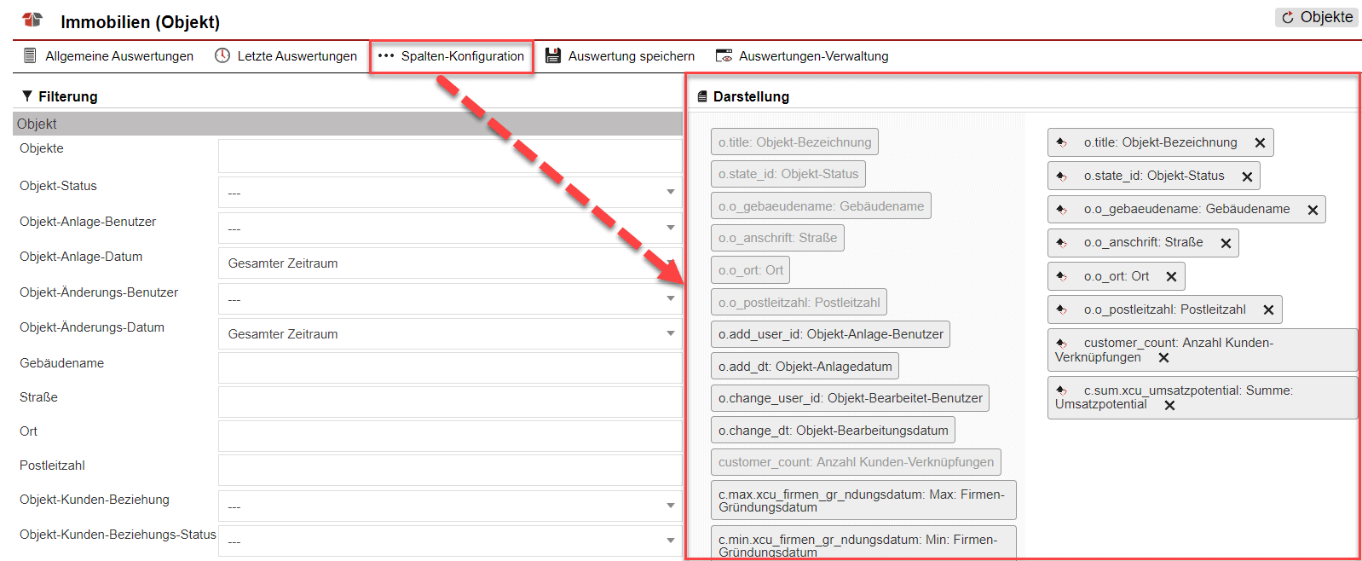This screenshot has height=561, width=1362.
Task: Click the Gebäudename filter input field
Action: point(450,367)
